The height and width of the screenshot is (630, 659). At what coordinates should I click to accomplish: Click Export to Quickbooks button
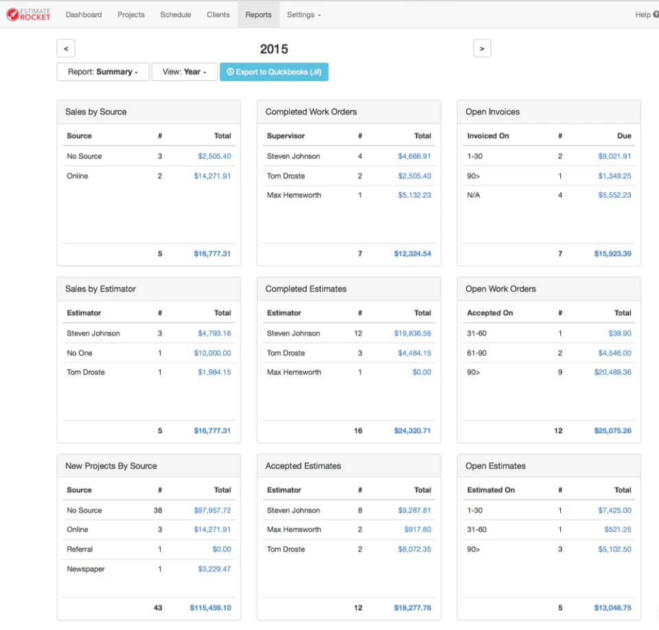pos(274,72)
